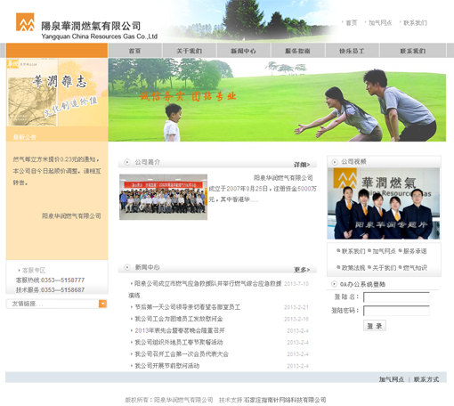Open the 服务承诺 quick link

415,251
